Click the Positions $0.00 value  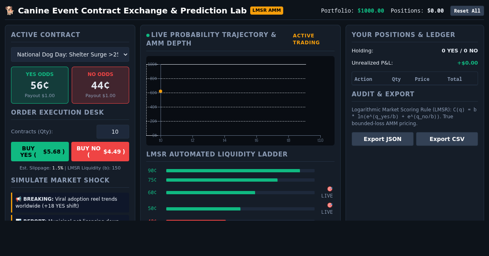click(436, 11)
